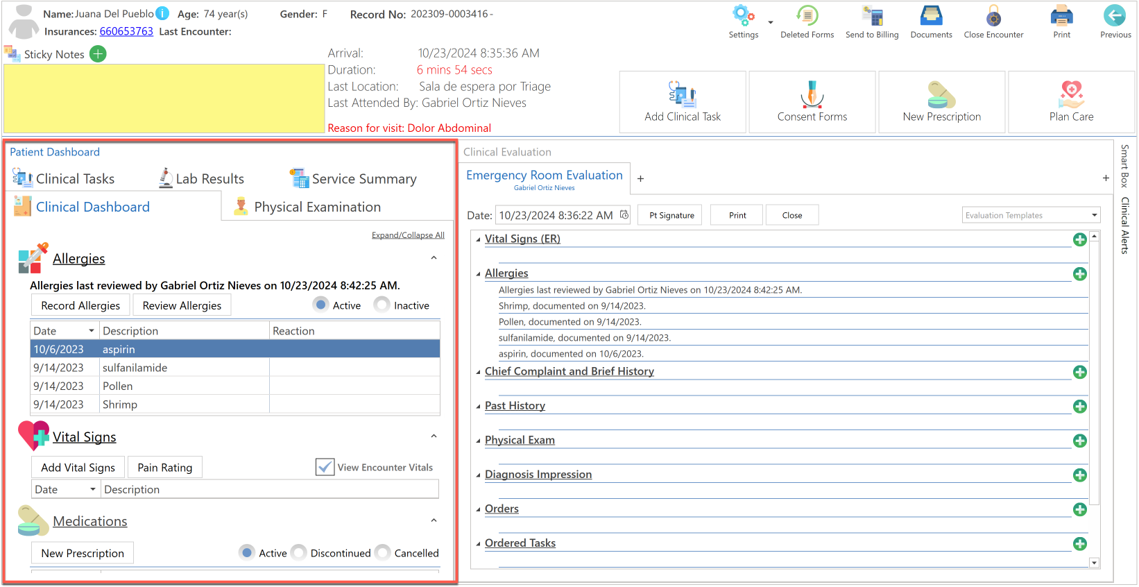Click the Close Encounter lock icon

(x=993, y=15)
